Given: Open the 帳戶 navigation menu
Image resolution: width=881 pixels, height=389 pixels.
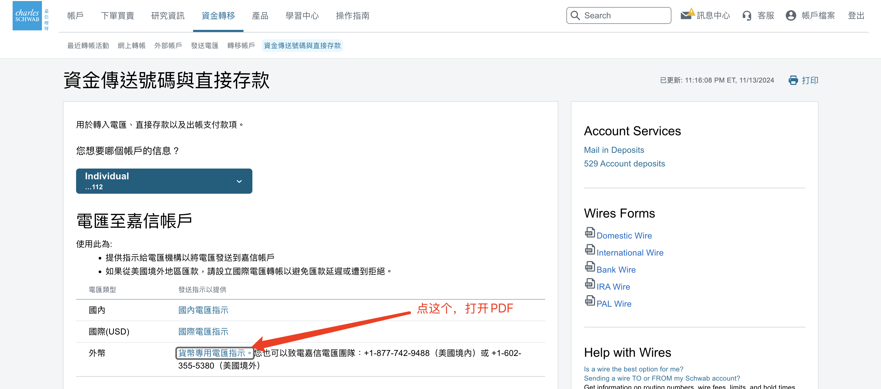Looking at the screenshot, I should pyautogui.click(x=75, y=16).
